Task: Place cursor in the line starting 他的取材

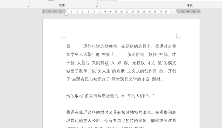Action: tap(110, 96)
